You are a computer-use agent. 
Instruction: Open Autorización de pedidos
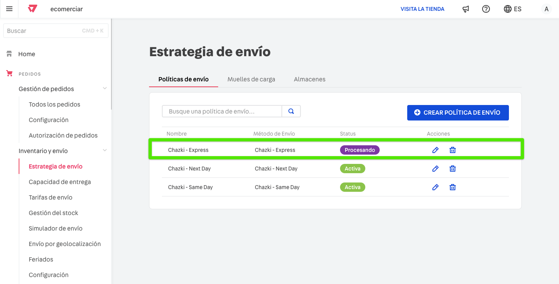(x=63, y=135)
